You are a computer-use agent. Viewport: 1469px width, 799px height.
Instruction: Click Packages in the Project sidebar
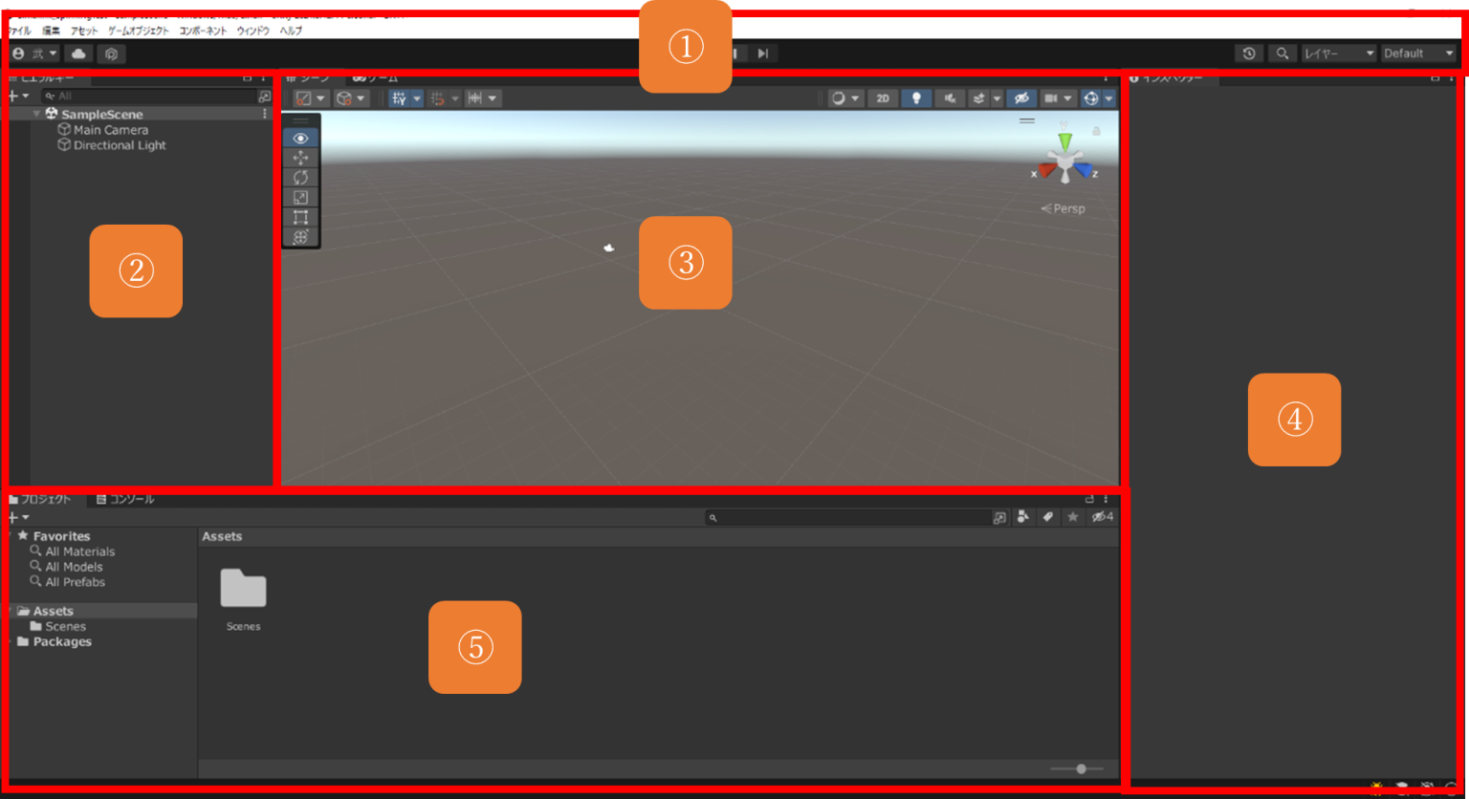click(x=61, y=641)
